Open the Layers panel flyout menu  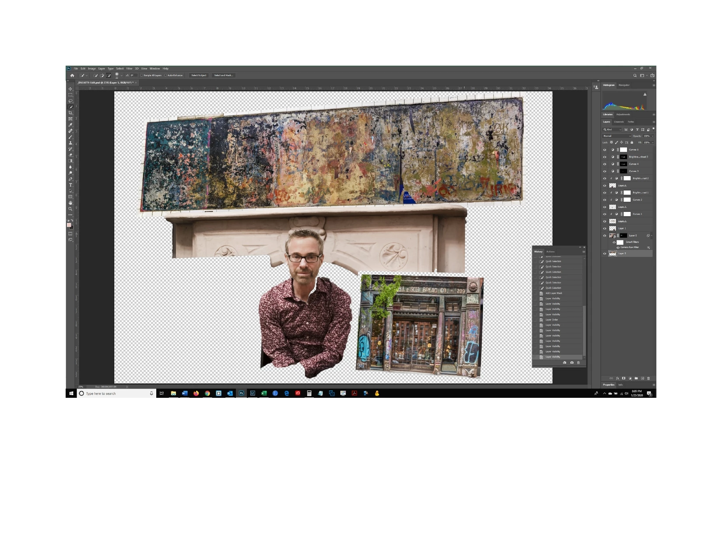654,122
